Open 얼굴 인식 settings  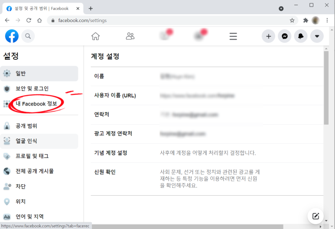[39, 141]
